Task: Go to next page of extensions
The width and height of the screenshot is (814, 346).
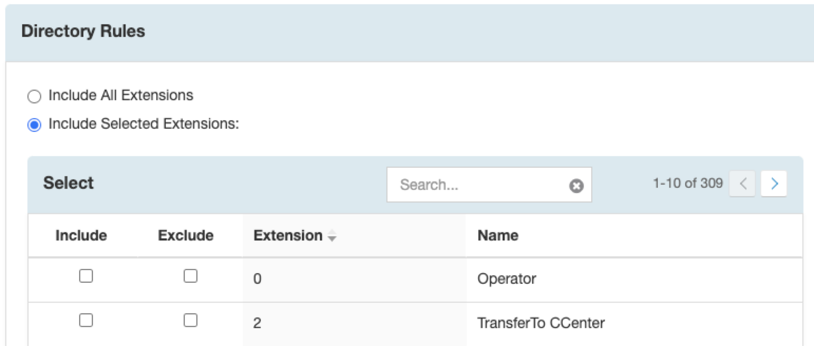Action: [774, 184]
